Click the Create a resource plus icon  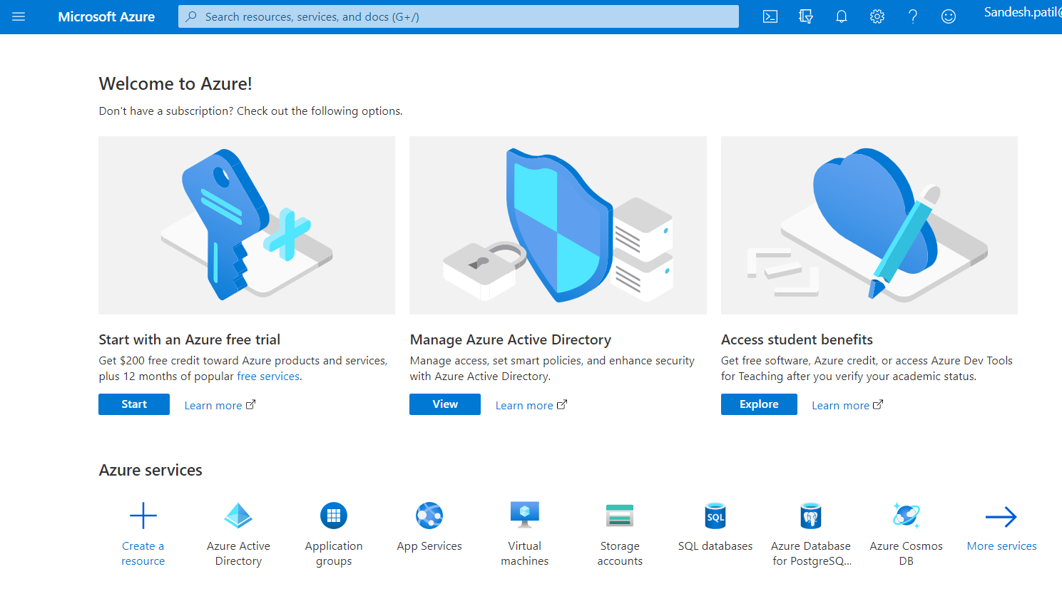(x=143, y=516)
